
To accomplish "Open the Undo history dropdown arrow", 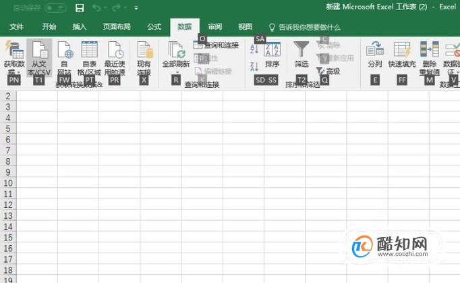I will (105, 7).
